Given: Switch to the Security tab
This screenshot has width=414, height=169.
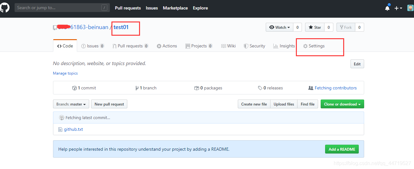Looking at the screenshot, I should coord(254,46).
